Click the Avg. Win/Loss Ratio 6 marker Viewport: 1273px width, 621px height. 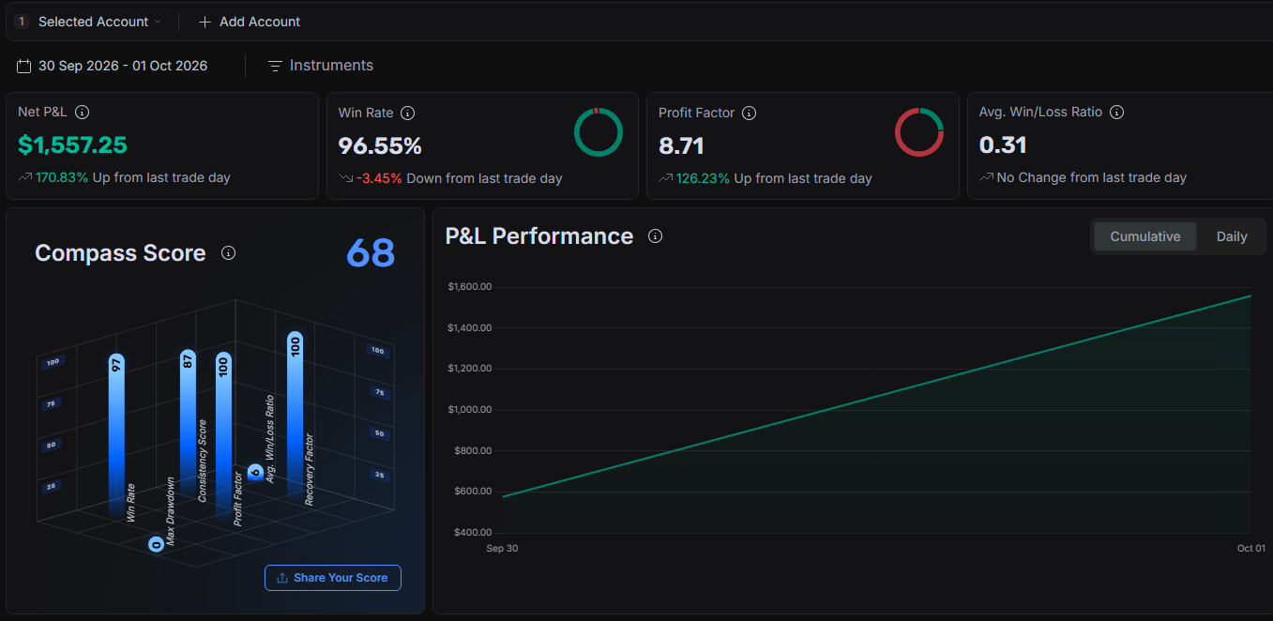tap(255, 472)
